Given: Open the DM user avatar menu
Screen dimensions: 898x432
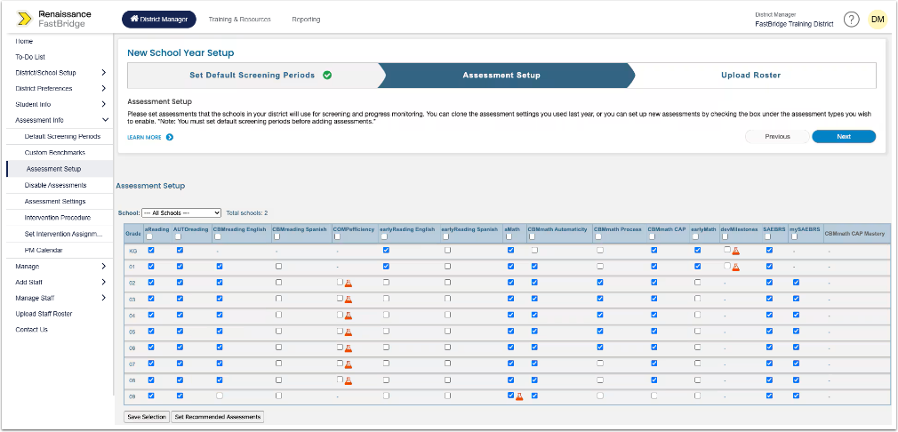Looking at the screenshot, I should [878, 20].
